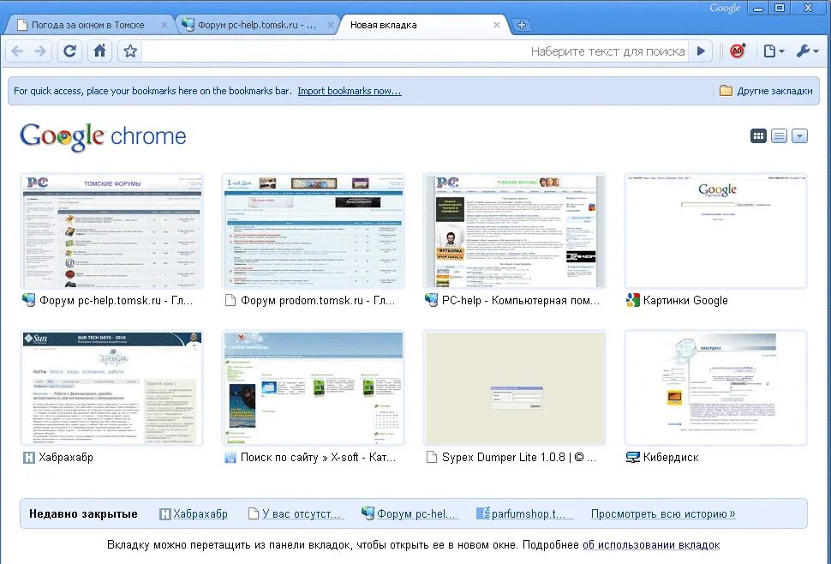Bookmark this page with the star icon
The image size is (831, 564).
[x=130, y=51]
